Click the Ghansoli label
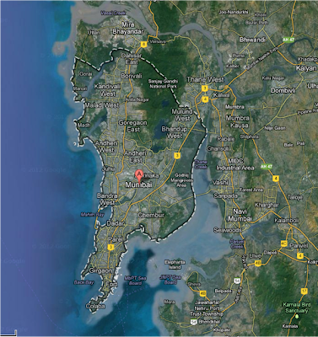The image size is (318, 337). [218, 148]
